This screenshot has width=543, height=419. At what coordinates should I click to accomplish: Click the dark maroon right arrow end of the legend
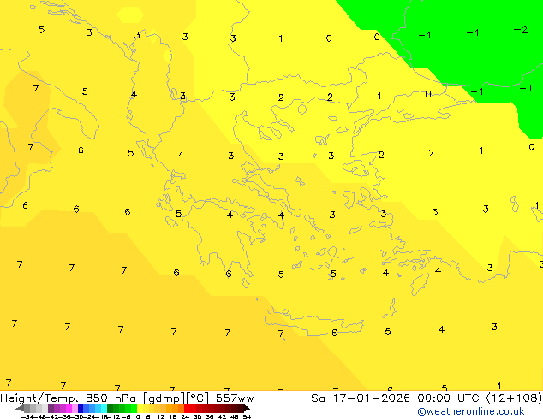(x=247, y=408)
